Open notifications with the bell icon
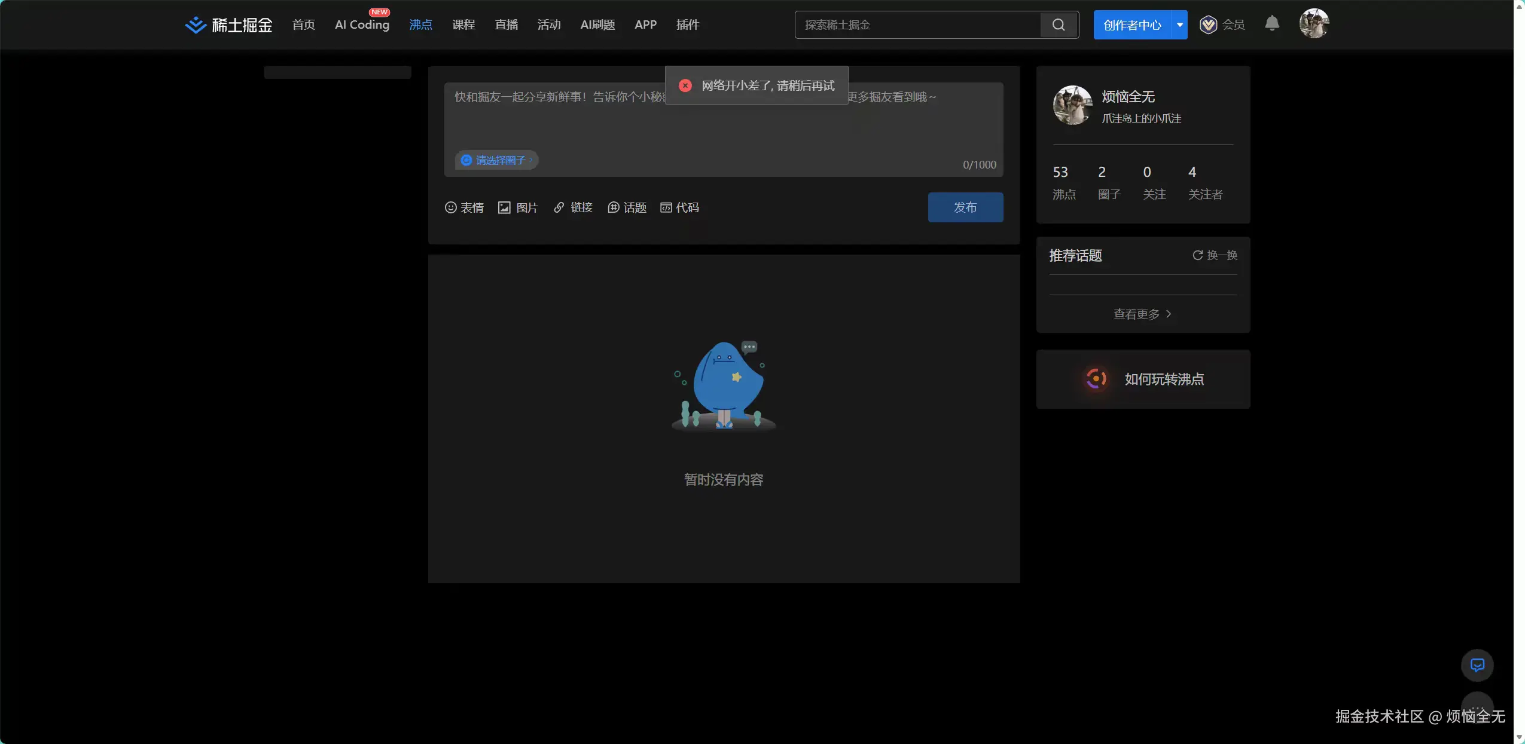This screenshot has width=1525, height=744. (x=1271, y=24)
